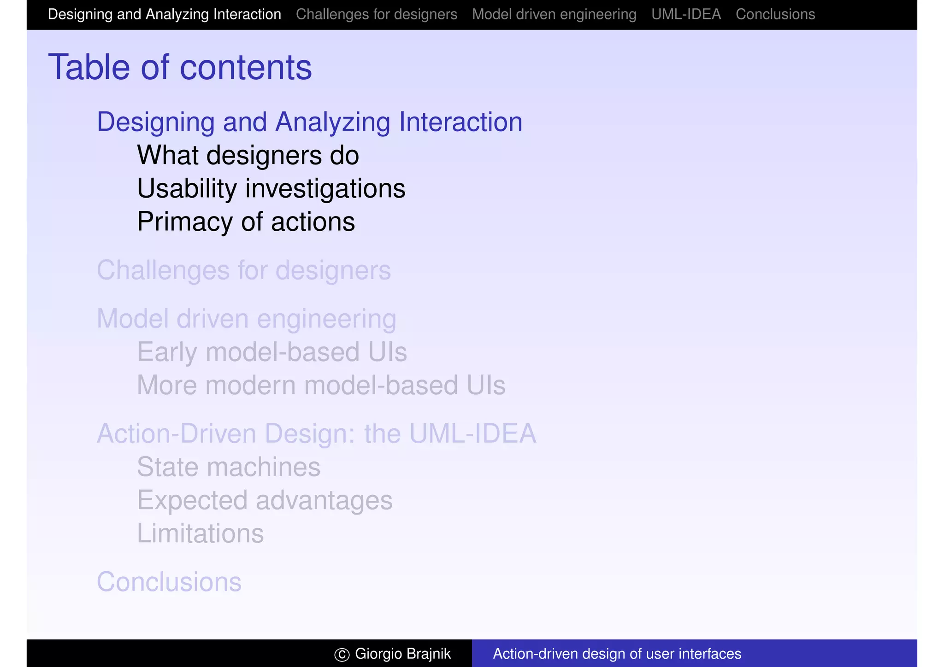
Task: Click 'Designing and Analyzing Interaction' contents heading
Action: (309, 122)
